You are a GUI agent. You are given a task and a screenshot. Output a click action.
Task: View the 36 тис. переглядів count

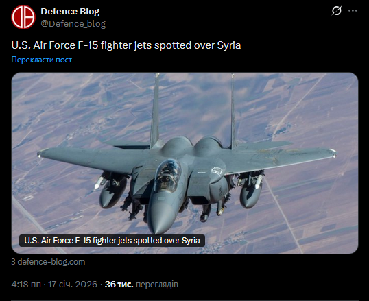[141, 285]
